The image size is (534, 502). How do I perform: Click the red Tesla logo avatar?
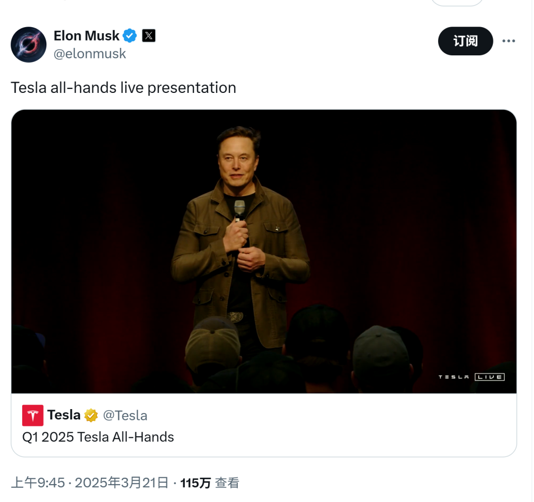pos(33,415)
